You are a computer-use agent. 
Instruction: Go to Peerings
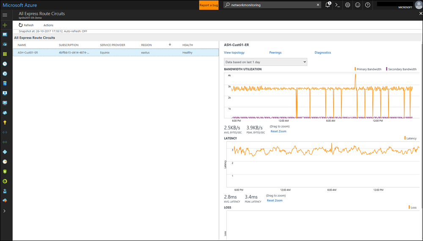[x=275, y=52]
